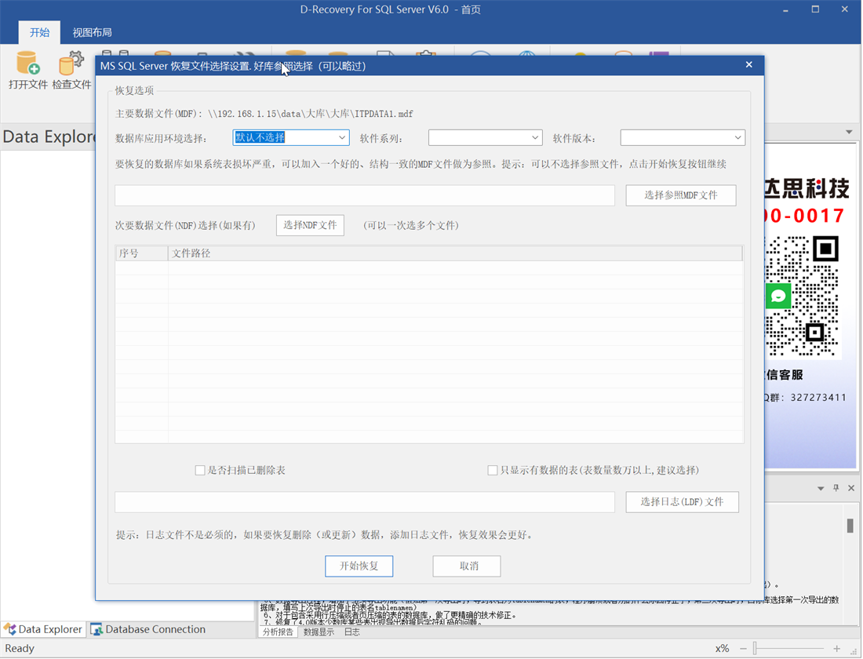Switch to the 视图布局 ribbon tab
The image size is (863, 659).
coord(92,32)
